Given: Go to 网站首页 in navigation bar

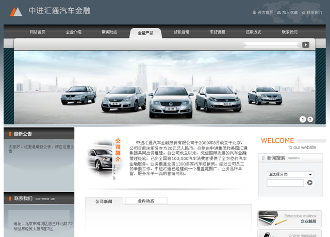Looking at the screenshot, I should click(38, 32).
